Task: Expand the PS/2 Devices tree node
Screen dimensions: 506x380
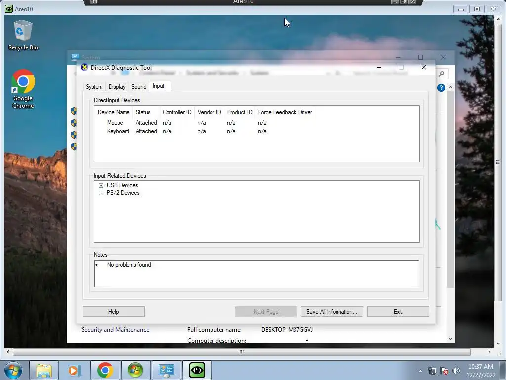Action: point(101,193)
